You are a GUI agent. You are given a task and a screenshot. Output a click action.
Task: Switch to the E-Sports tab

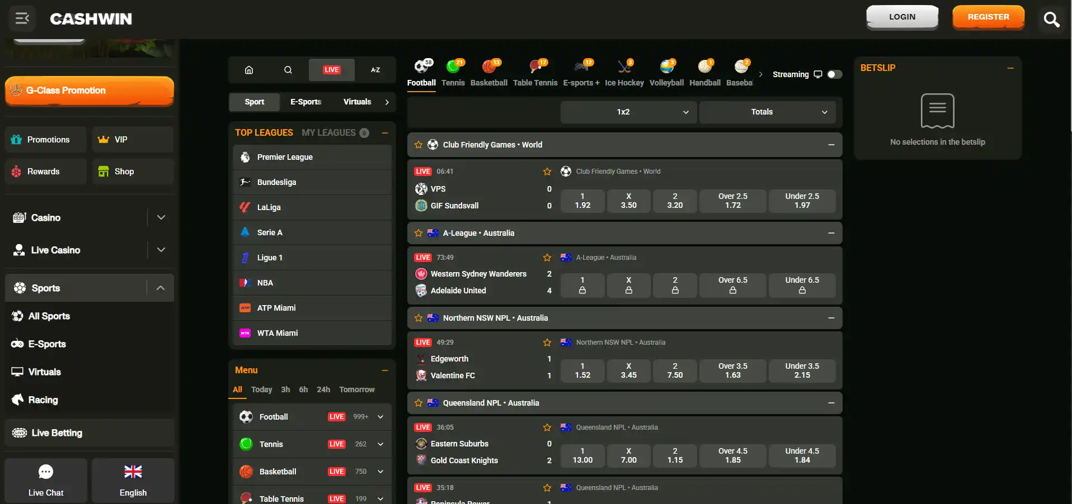(305, 102)
